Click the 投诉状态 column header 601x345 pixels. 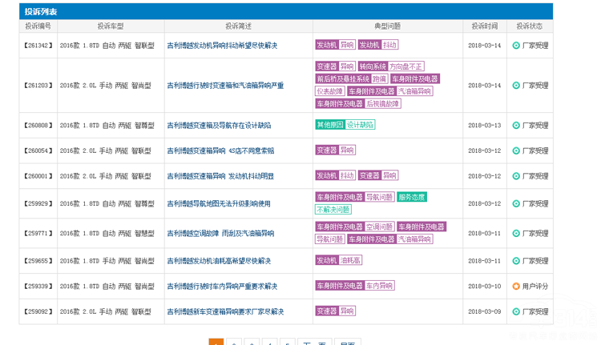click(x=530, y=26)
